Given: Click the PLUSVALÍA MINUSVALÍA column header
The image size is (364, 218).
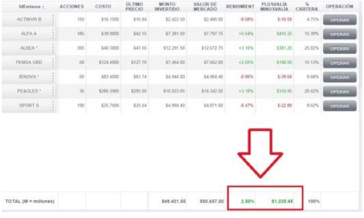Looking at the screenshot, I should click(x=274, y=7).
